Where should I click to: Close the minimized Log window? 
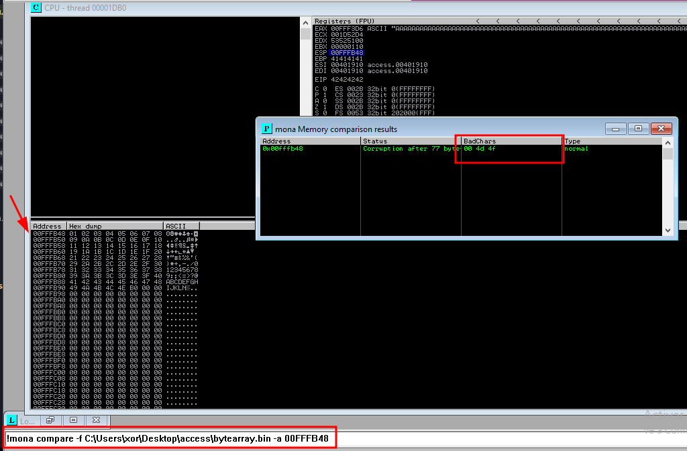(x=96, y=420)
